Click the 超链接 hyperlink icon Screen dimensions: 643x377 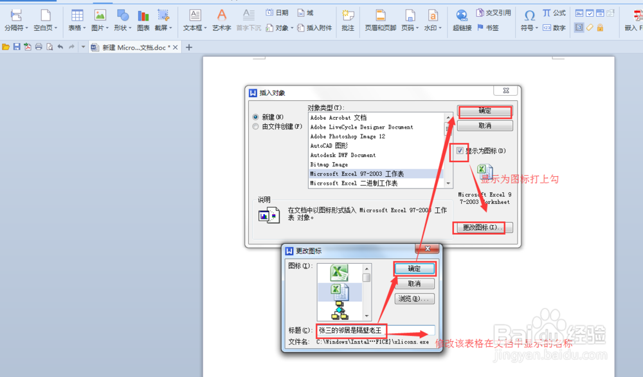click(462, 21)
